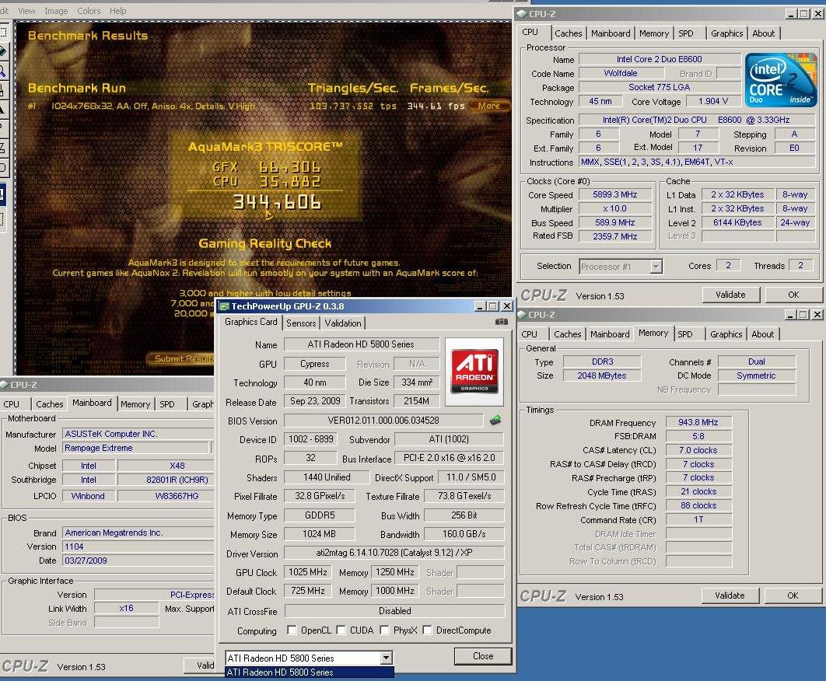Image resolution: width=826 pixels, height=681 pixels.
Task: Open the Help menu in the image editor
Action: (117, 11)
